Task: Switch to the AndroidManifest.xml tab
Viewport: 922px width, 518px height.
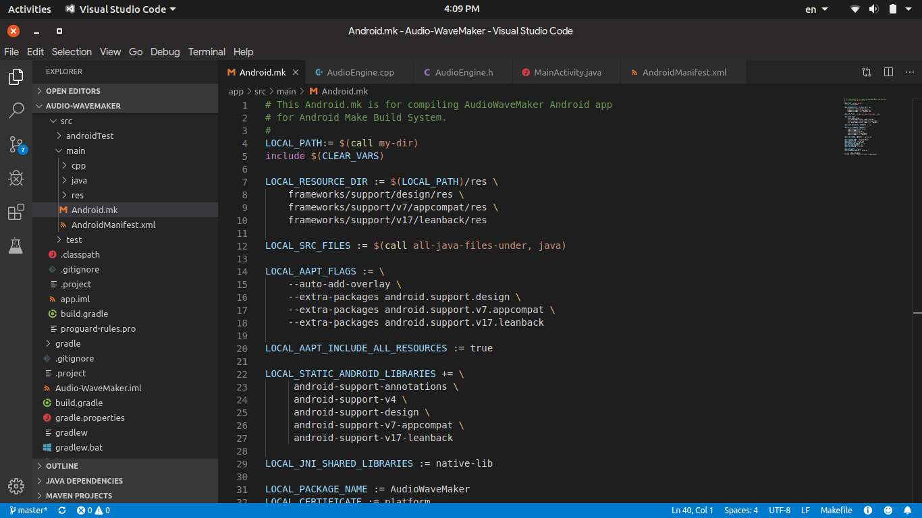Action: 684,72
